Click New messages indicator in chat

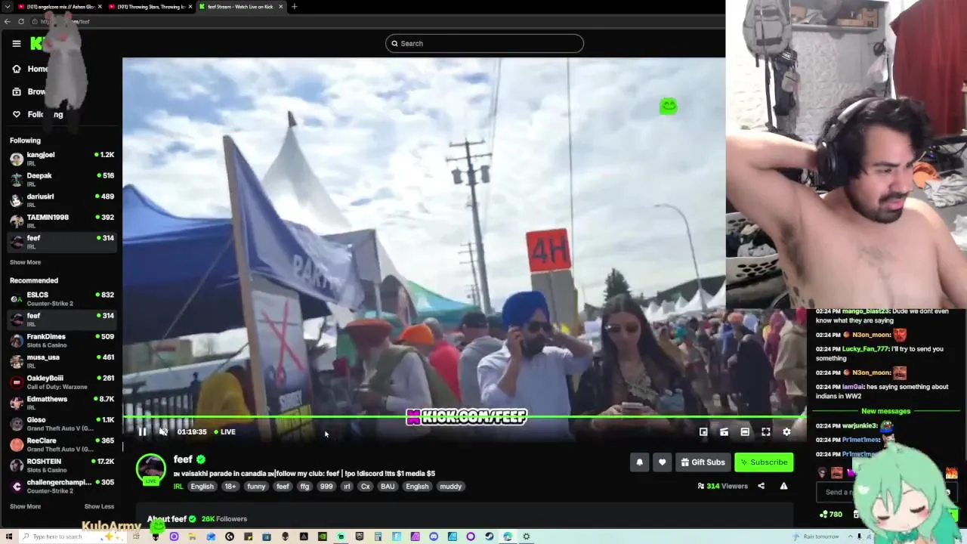pyautogui.click(x=885, y=411)
